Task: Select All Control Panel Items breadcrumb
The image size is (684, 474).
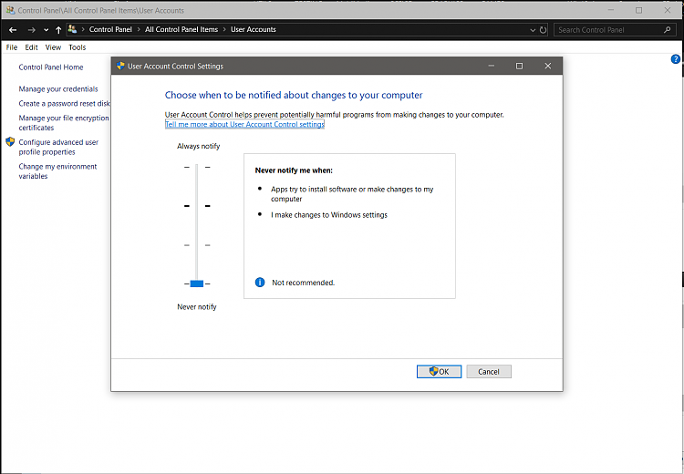Action: tap(181, 29)
